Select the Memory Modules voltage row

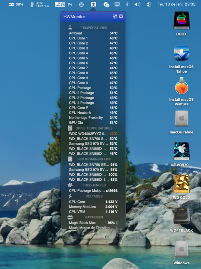tap(93, 207)
